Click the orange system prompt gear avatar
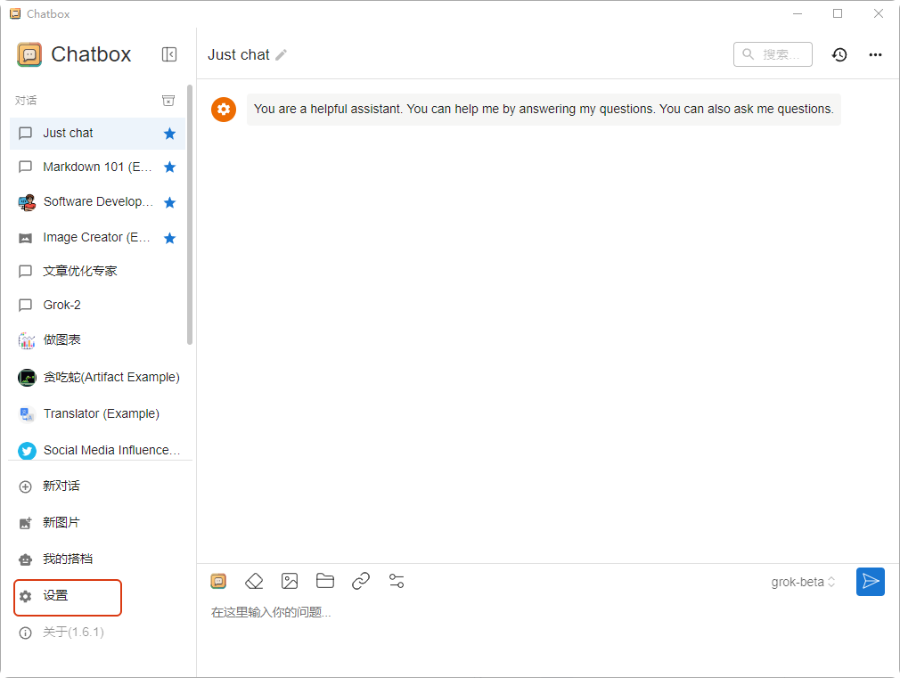The height and width of the screenshot is (678, 900). 224,109
